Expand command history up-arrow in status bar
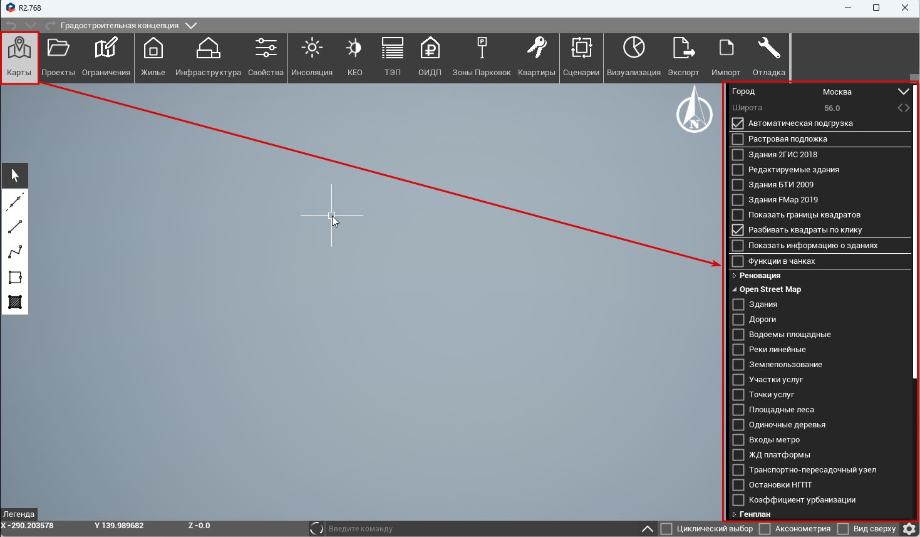Viewport: 920px width, 537px height. 648,529
